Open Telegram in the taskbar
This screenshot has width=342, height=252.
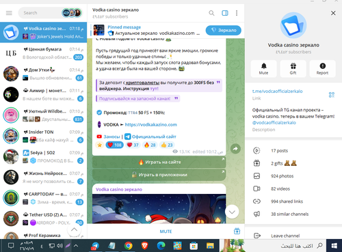pyautogui.click(x=95, y=246)
